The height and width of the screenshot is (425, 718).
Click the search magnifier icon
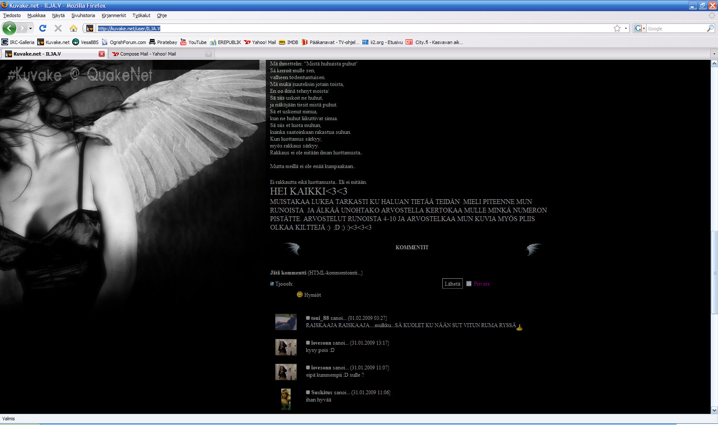[710, 28]
